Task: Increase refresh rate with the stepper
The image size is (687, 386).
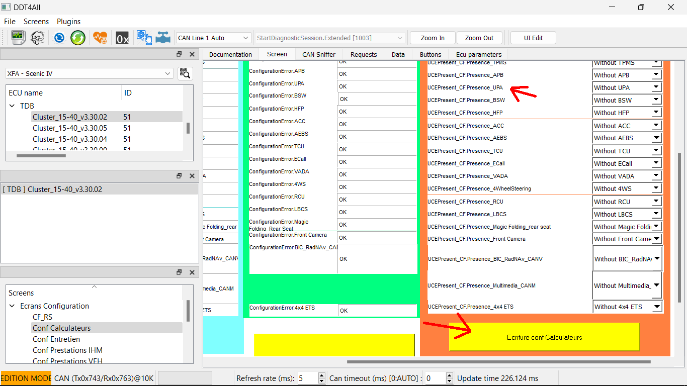Action: coord(320,375)
